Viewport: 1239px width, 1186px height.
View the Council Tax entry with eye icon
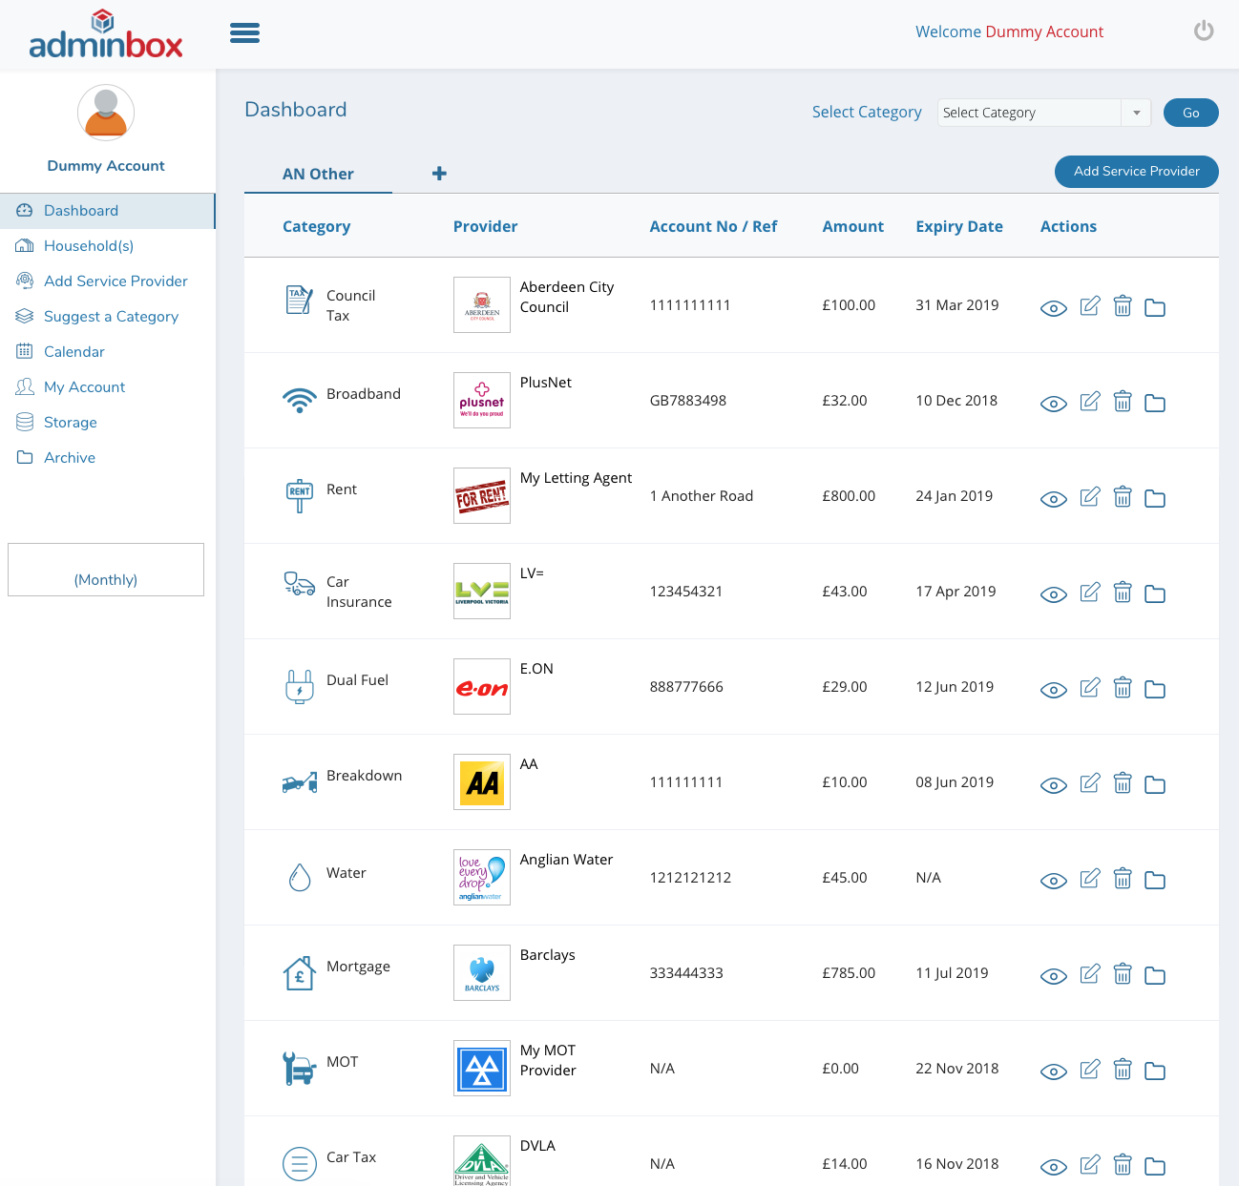pyautogui.click(x=1053, y=308)
